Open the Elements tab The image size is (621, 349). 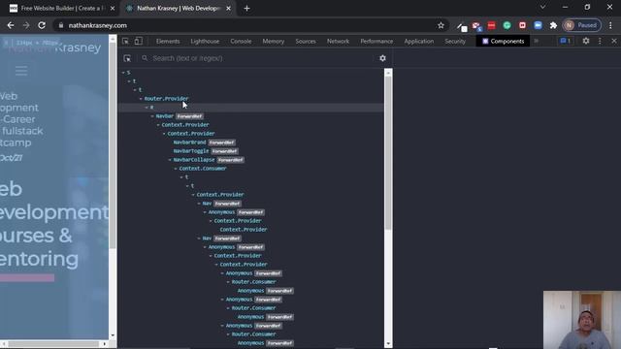point(168,41)
